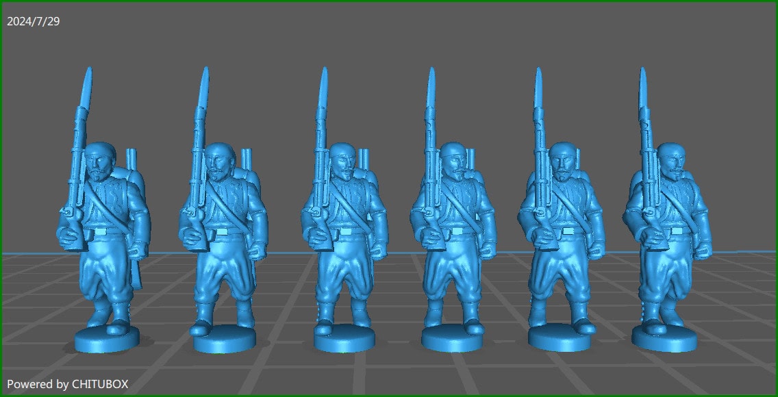
Task: Click the Powered by CHITUBOX watermark
Action: (x=66, y=385)
